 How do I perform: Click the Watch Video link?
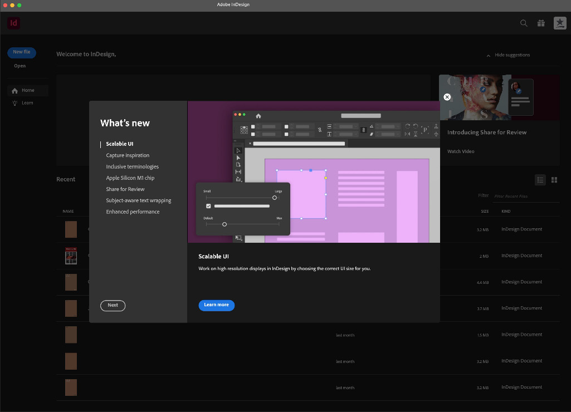point(461,151)
